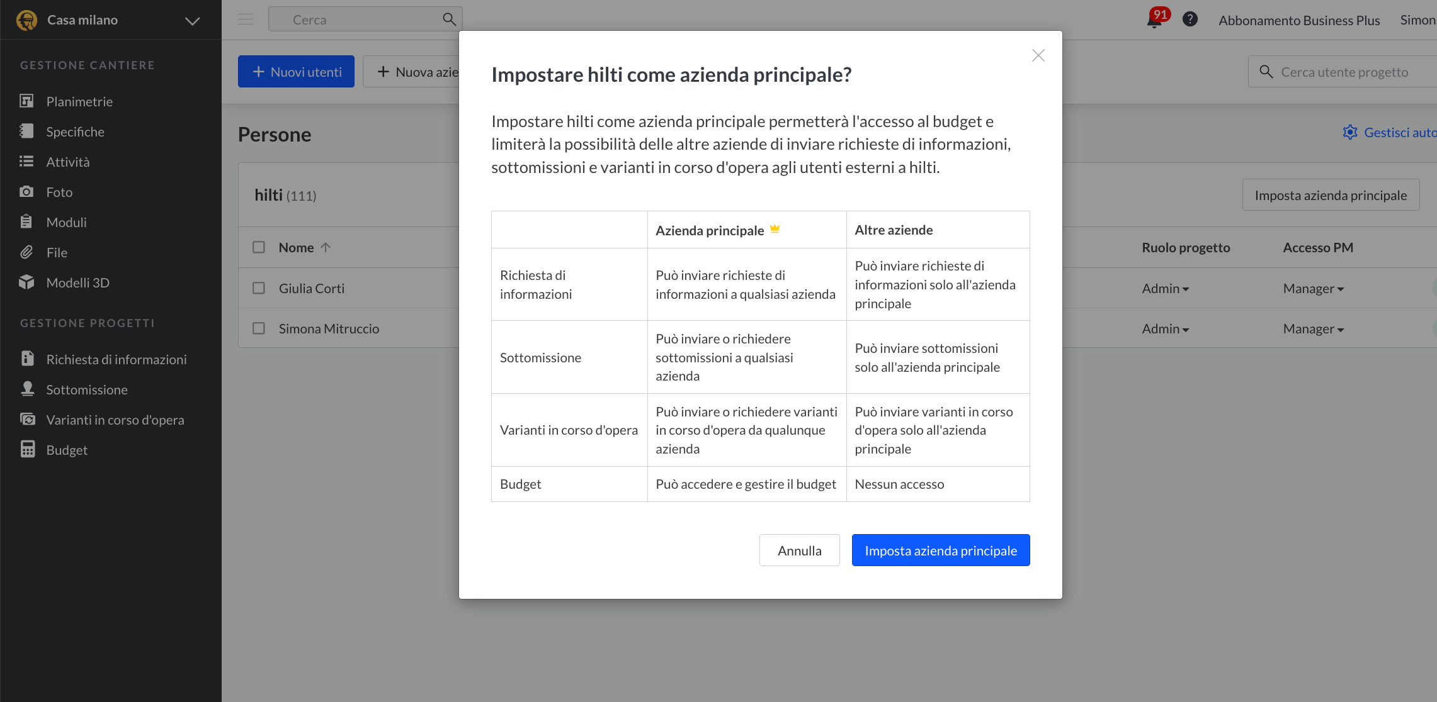Click the Annulla button
This screenshot has height=702, width=1437.
pyautogui.click(x=799, y=550)
